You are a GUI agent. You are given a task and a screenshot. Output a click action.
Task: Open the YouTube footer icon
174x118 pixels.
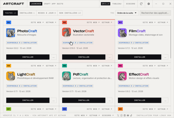tap(128, 115)
